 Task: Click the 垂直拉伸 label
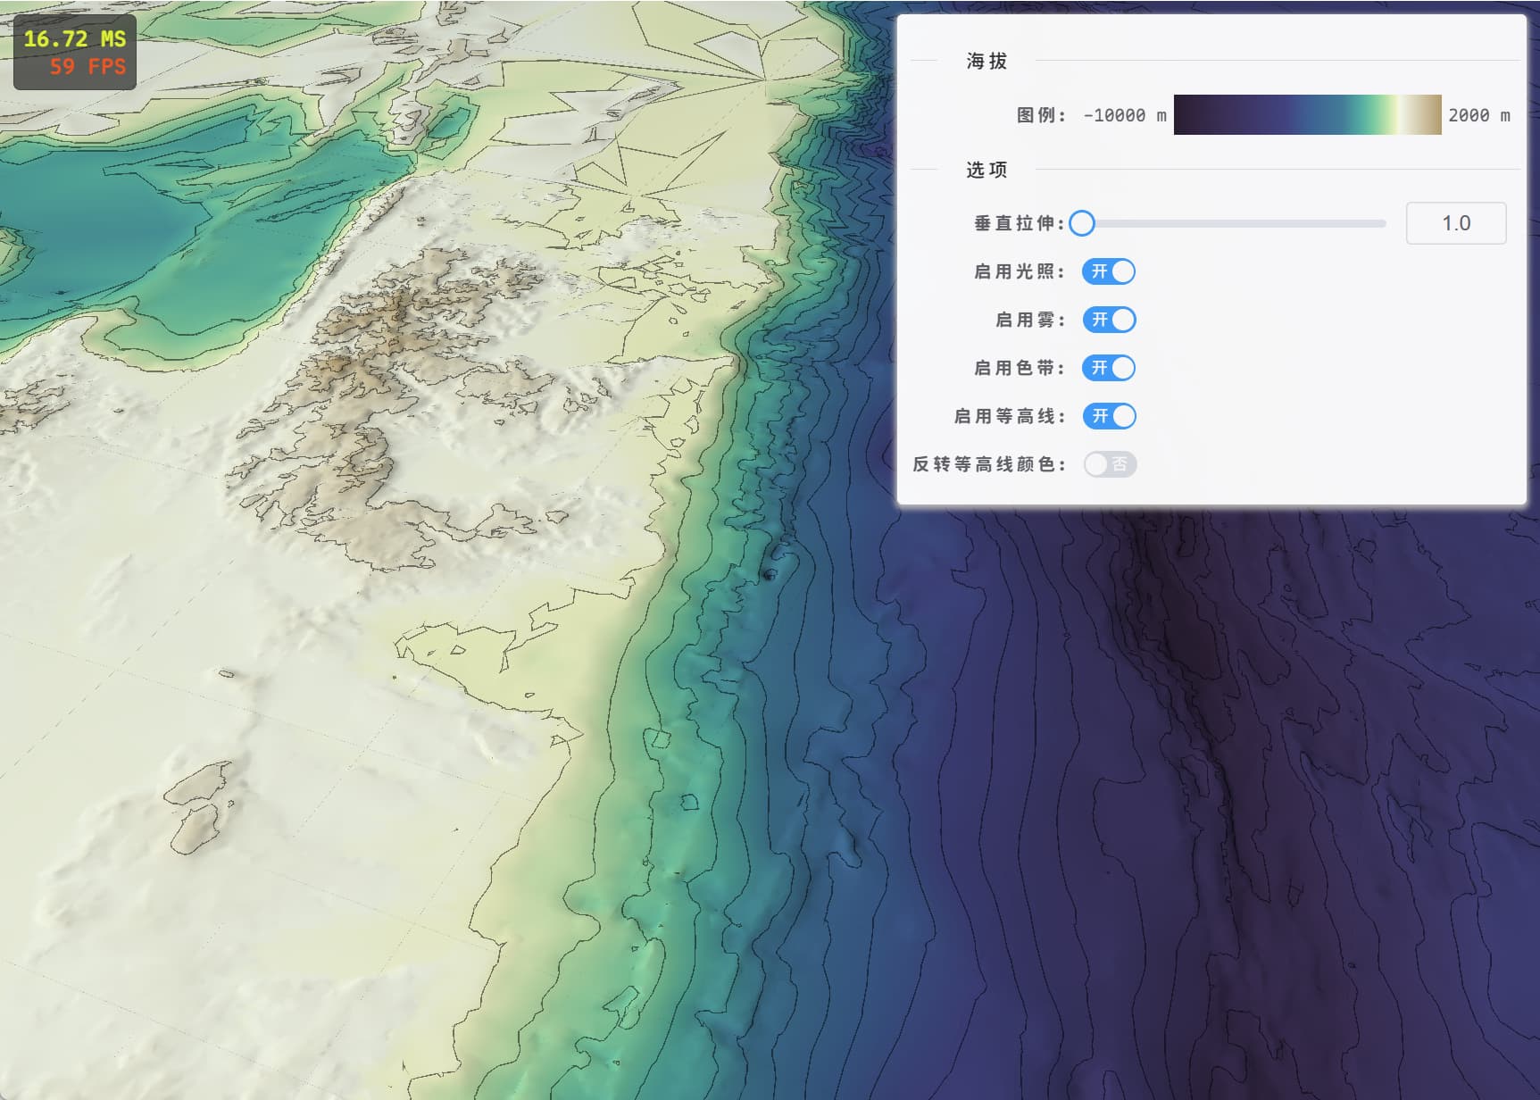pos(1019,223)
